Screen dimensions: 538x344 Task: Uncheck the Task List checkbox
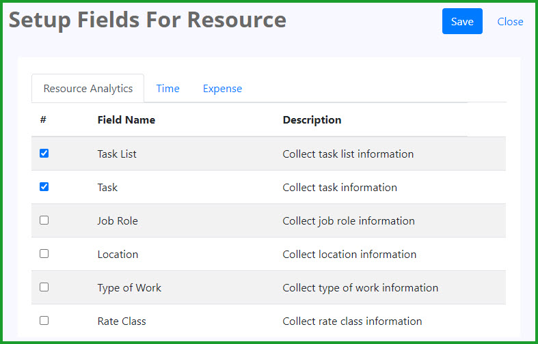click(x=44, y=153)
